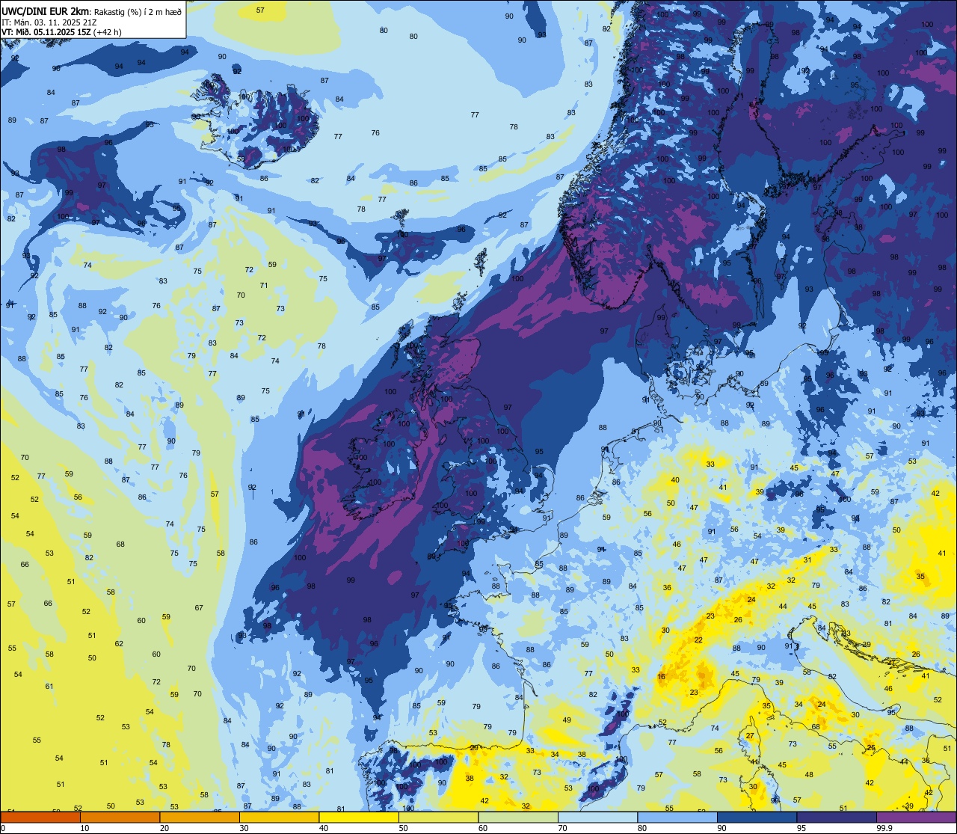Click the humidity value '67' on the map

tap(199, 607)
